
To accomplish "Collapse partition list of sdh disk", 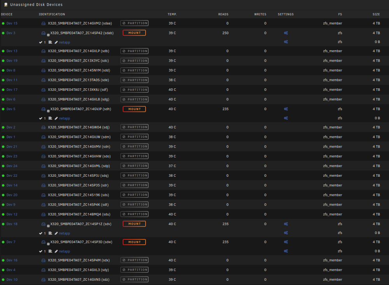I will [48, 111].
